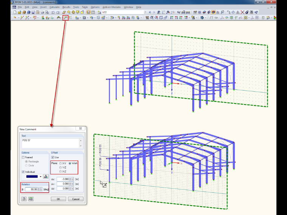Toggle the table view icon highlighted orange

pos(89,12)
